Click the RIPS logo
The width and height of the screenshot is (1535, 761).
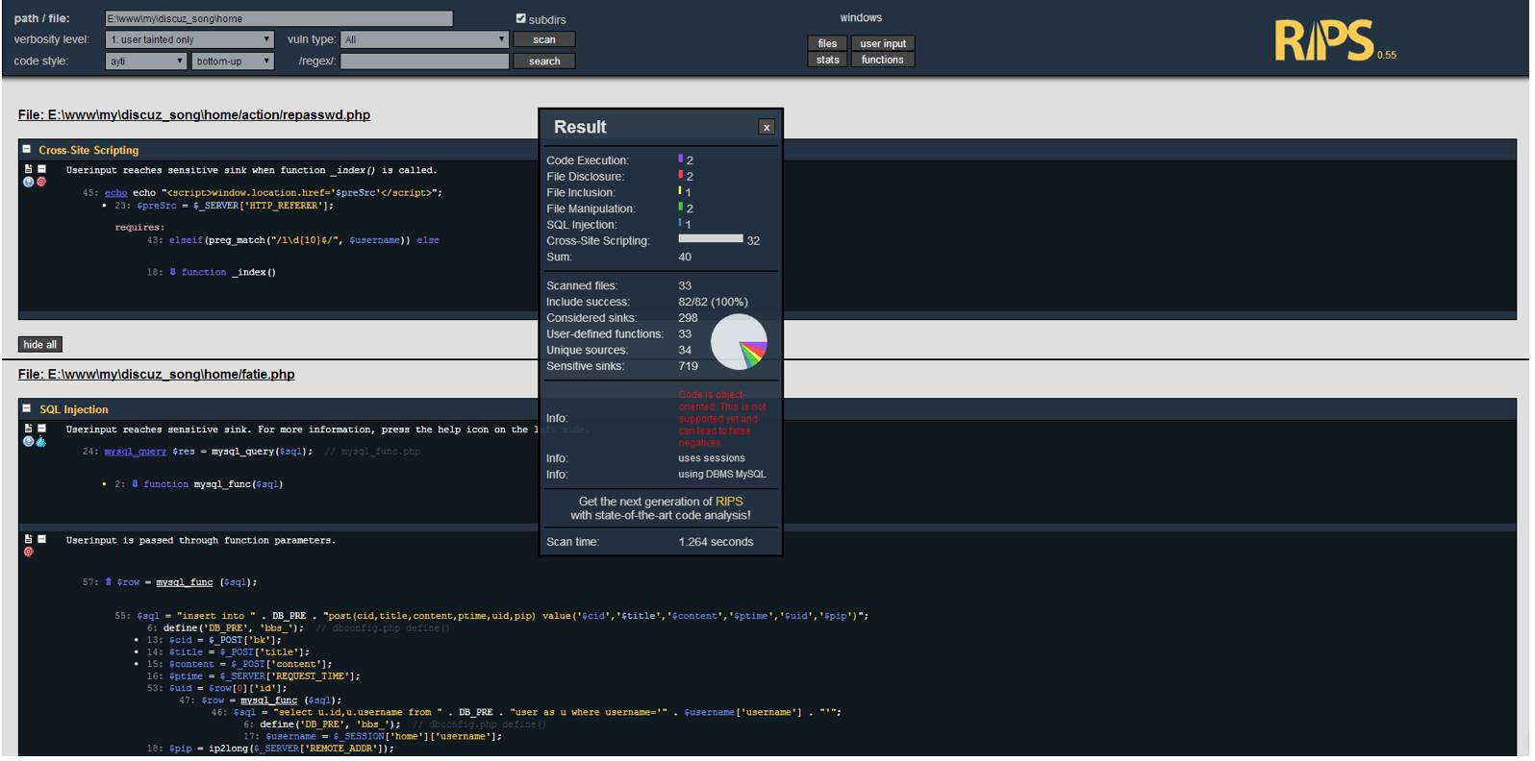pyautogui.click(x=1324, y=41)
